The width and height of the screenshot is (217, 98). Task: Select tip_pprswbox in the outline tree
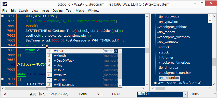click(x=169, y=17)
